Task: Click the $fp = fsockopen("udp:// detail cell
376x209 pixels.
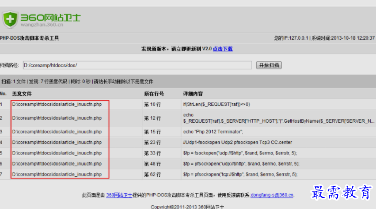Action: pyautogui.click(x=240, y=153)
